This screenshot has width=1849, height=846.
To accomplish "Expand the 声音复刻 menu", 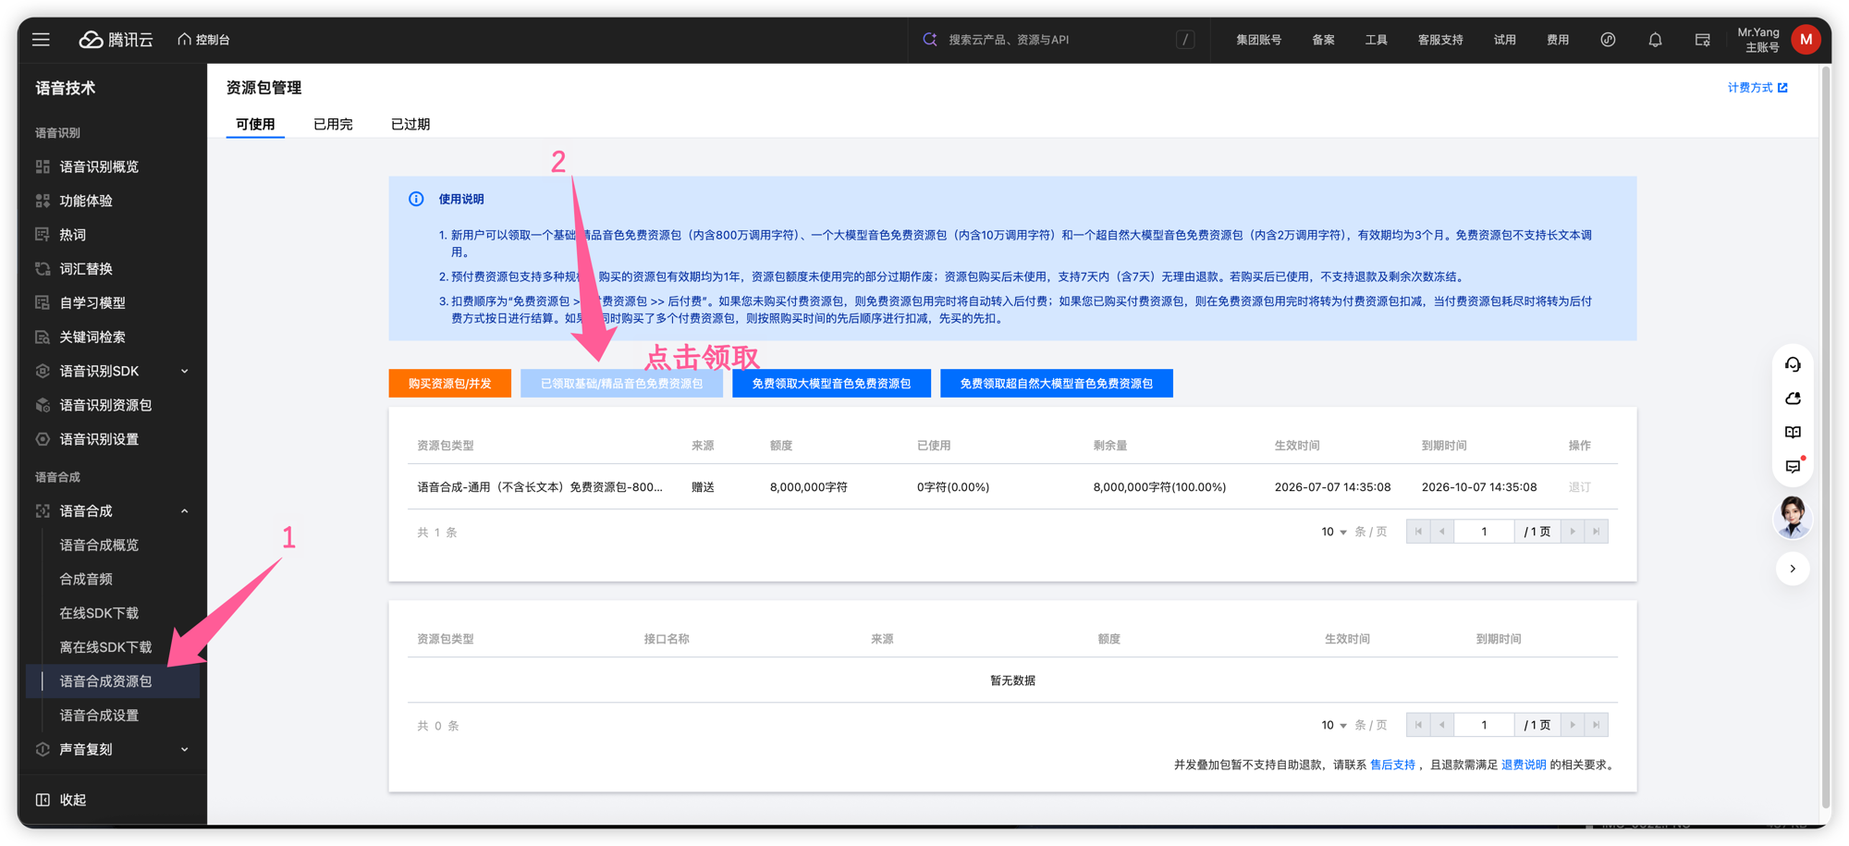I will 184,750.
